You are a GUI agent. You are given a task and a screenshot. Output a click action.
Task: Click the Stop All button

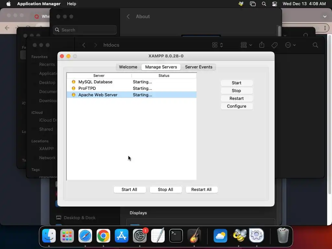click(166, 189)
